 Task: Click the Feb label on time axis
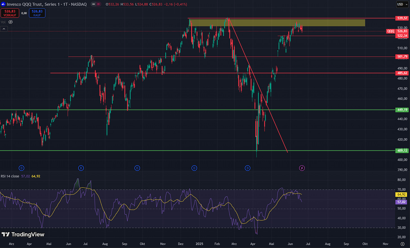tap(217, 244)
